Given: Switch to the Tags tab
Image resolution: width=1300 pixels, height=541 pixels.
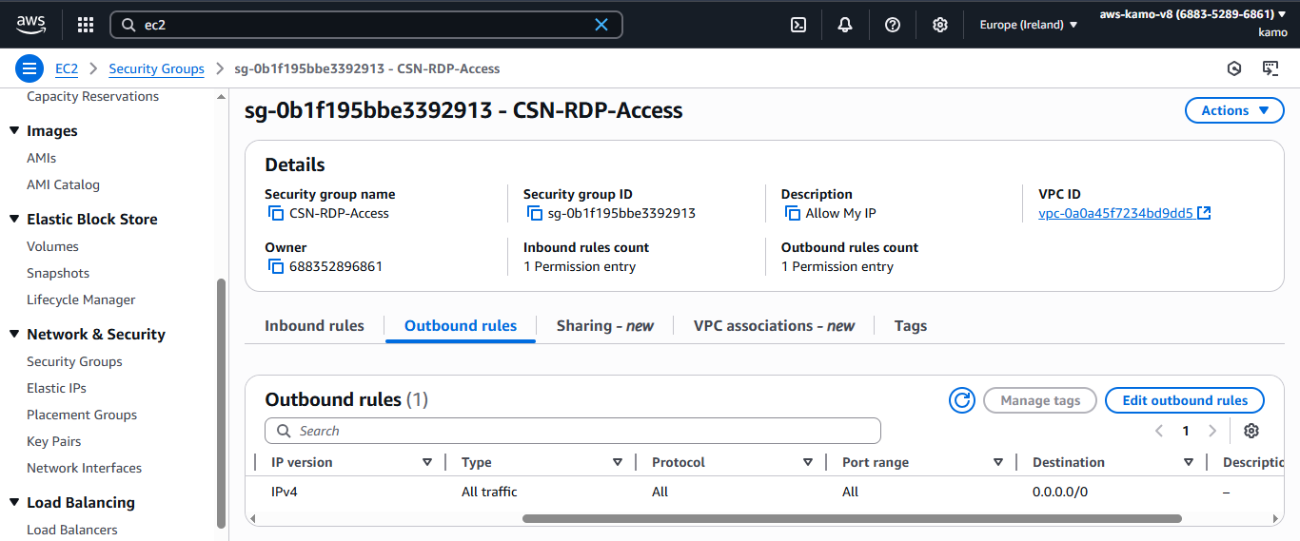Looking at the screenshot, I should [911, 325].
